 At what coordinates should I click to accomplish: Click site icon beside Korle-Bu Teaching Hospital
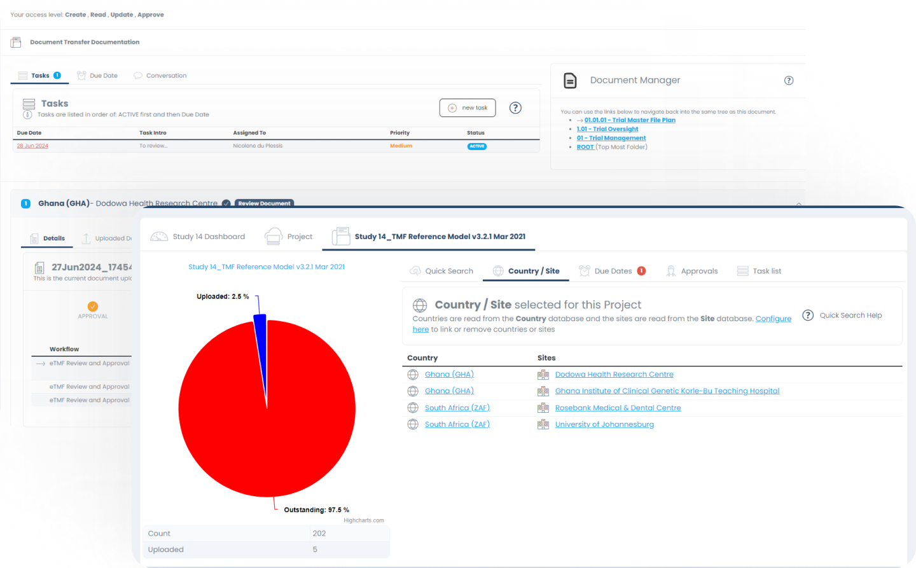(x=543, y=391)
